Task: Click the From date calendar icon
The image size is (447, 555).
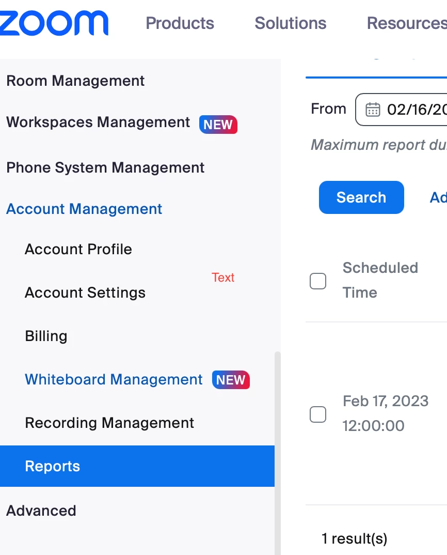Action: coord(373,110)
